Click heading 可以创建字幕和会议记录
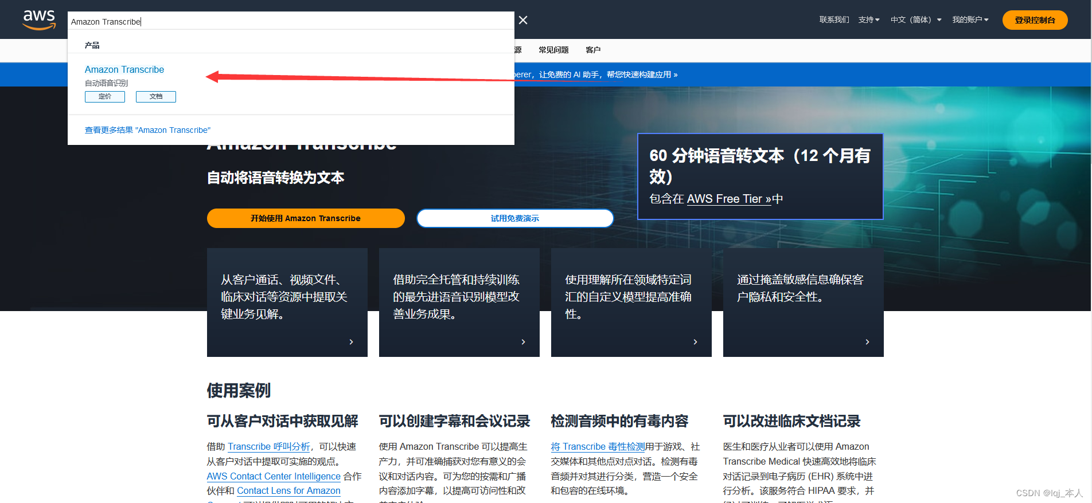Viewport: 1092px width, 503px height. pyautogui.click(x=454, y=421)
